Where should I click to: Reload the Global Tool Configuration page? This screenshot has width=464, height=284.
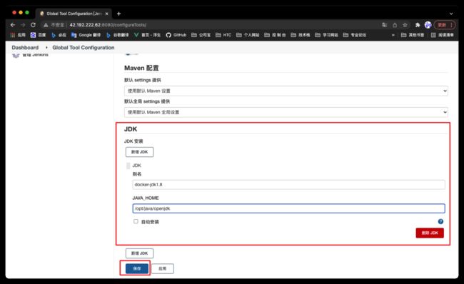[x=33, y=25]
